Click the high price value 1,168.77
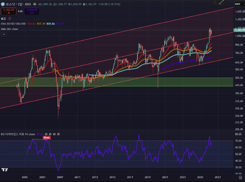This screenshot has height=182, width=245. (61, 4)
